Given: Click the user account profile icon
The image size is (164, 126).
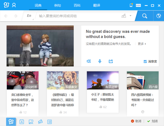Looking at the screenshot, I should 14,5.
